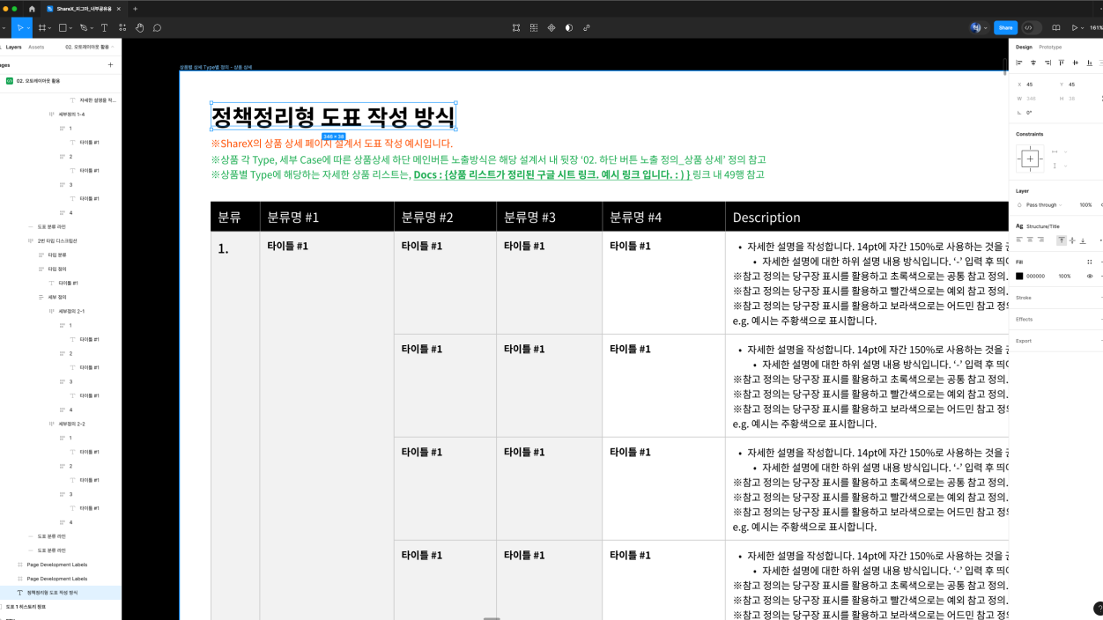Click the Y position field
The image size is (1103, 620).
pyautogui.click(x=1078, y=85)
